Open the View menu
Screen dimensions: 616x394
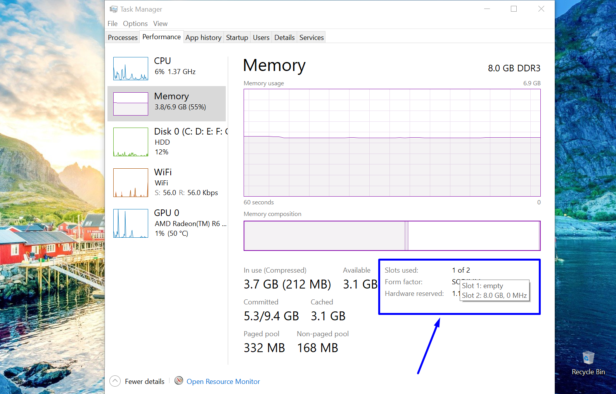[x=160, y=24]
